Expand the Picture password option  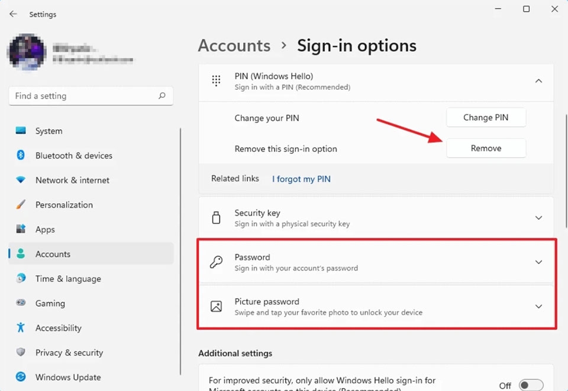pyautogui.click(x=538, y=307)
